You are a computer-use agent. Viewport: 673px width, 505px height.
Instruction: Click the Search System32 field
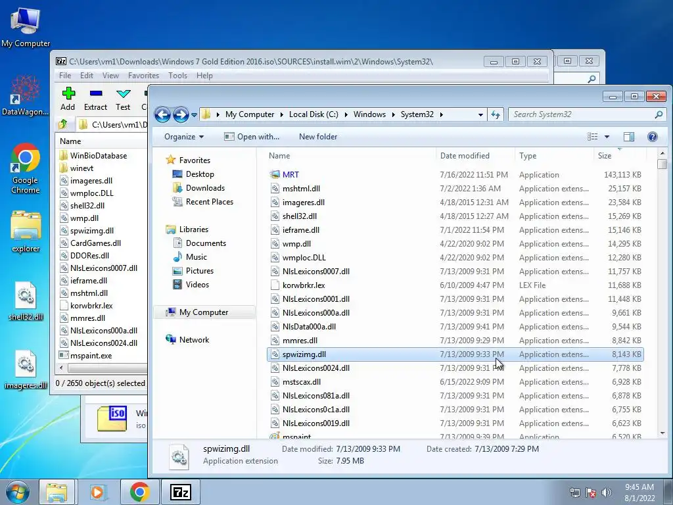coord(582,114)
